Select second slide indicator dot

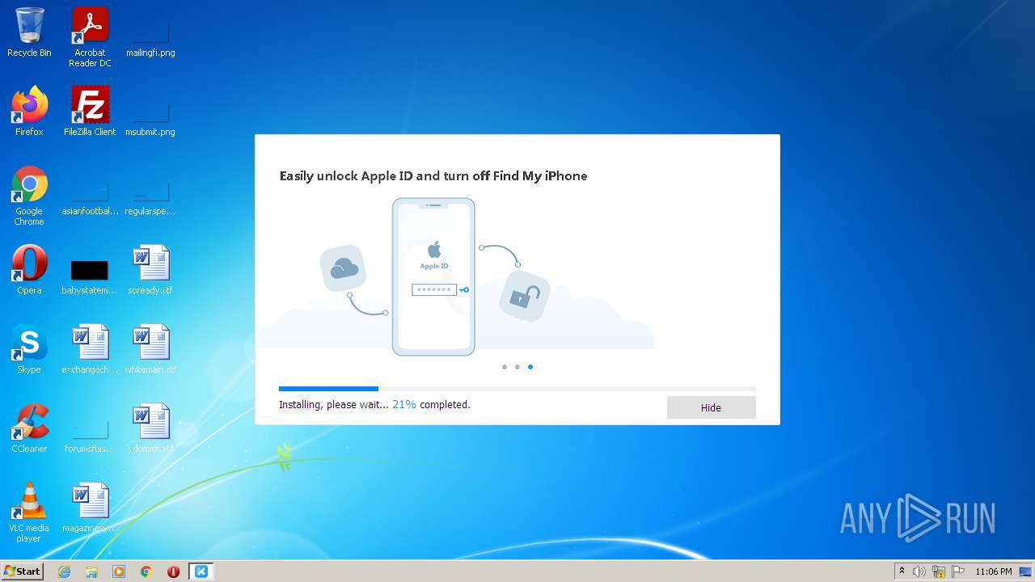tap(517, 367)
